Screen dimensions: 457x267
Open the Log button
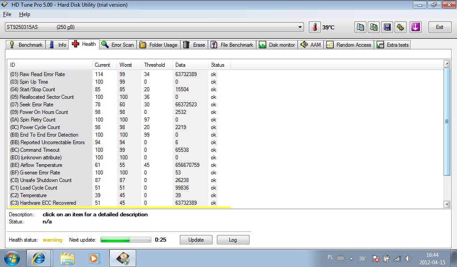point(233,240)
